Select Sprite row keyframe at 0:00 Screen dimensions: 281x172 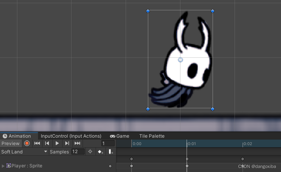(132, 166)
